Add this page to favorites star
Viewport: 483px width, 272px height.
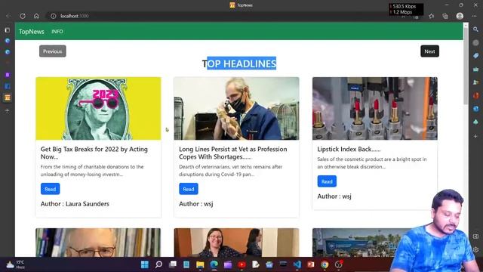pos(431,16)
